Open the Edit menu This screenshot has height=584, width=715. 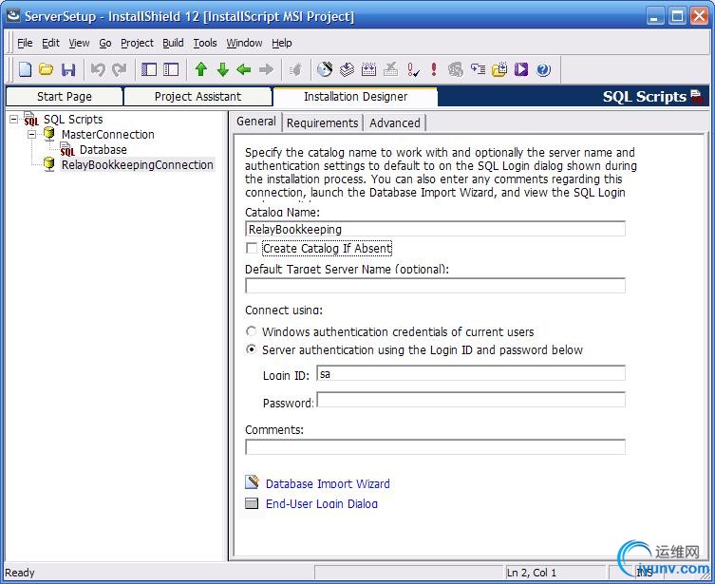tap(50, 43)
